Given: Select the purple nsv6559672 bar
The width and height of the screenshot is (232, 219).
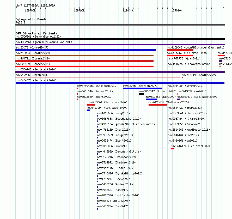Looking at the screenshot, I should tap(179, 99).
